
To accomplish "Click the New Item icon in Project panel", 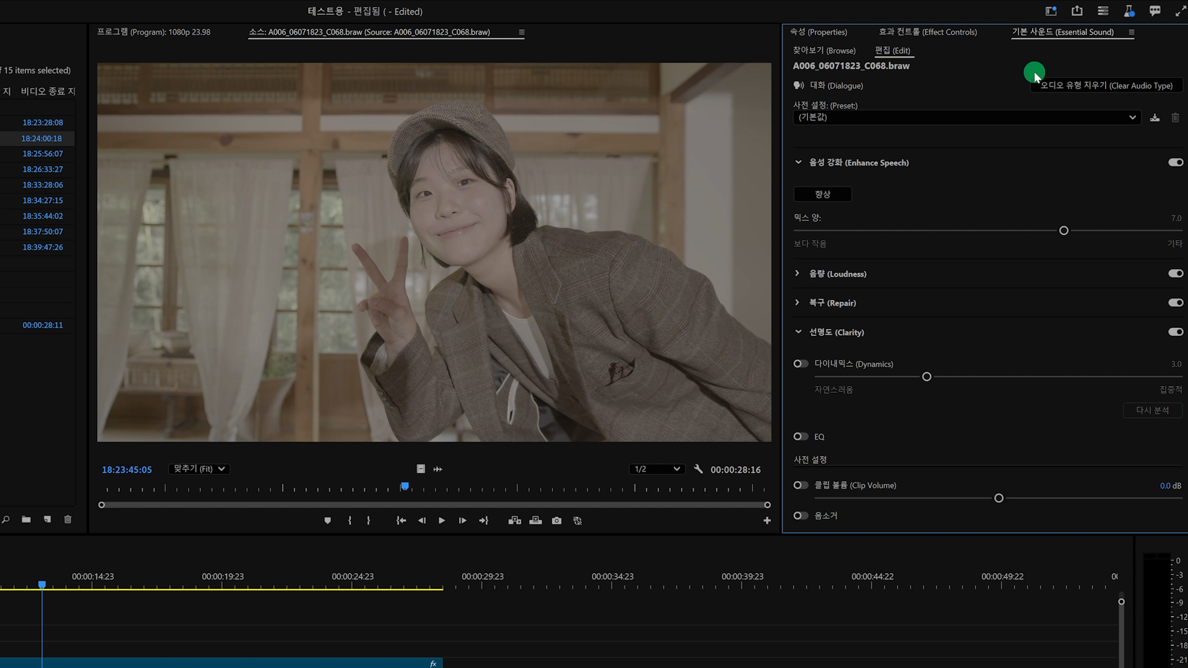I will pyautogui.click(x=47, y=520).
